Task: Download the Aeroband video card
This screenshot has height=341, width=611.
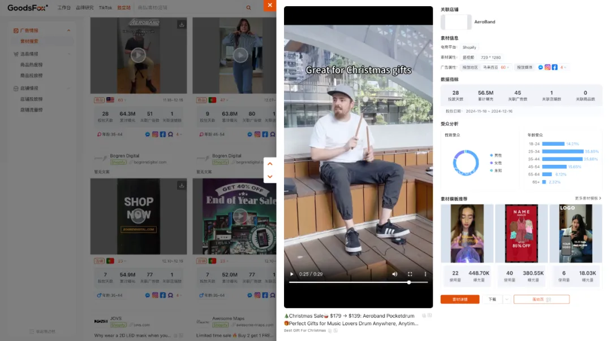Action: pyautogui.click(x=182, y=24)
